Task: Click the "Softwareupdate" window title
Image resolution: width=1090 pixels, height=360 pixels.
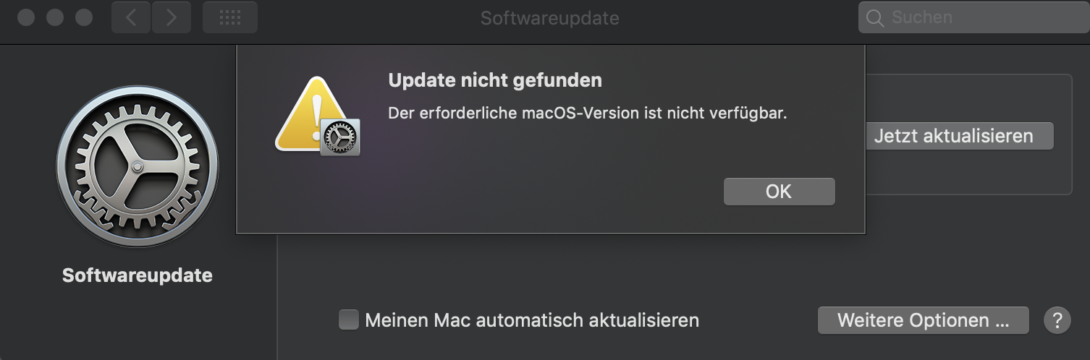Action: tap(549, 18)
